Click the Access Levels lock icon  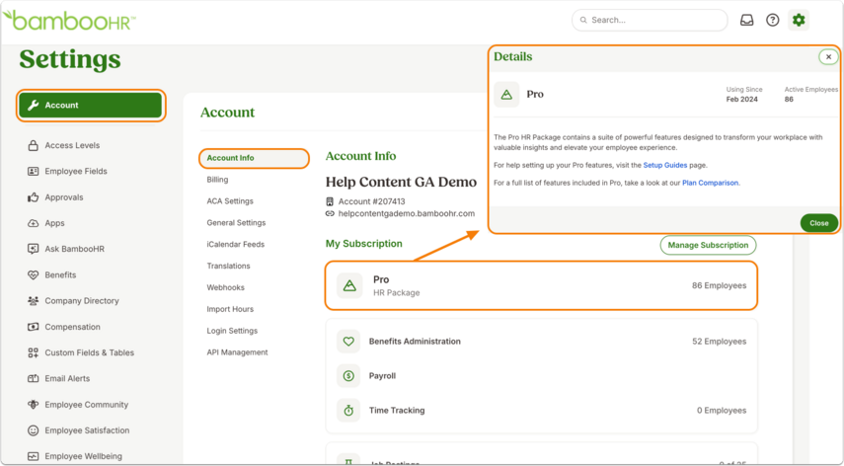[x=33, y=146]
